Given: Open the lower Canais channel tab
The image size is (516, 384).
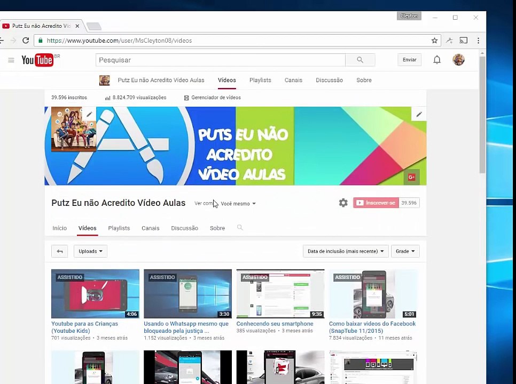Looking at the screenshot, I should [x=151, y=228].
